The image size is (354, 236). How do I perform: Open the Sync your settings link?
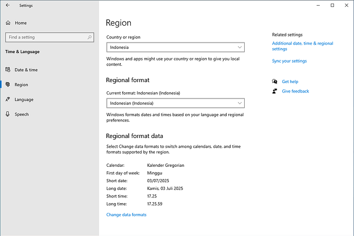[x=289, y=61]
